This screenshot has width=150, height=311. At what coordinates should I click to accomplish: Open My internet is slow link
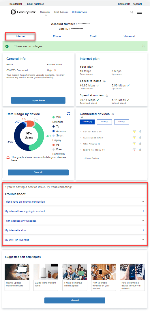16,230
